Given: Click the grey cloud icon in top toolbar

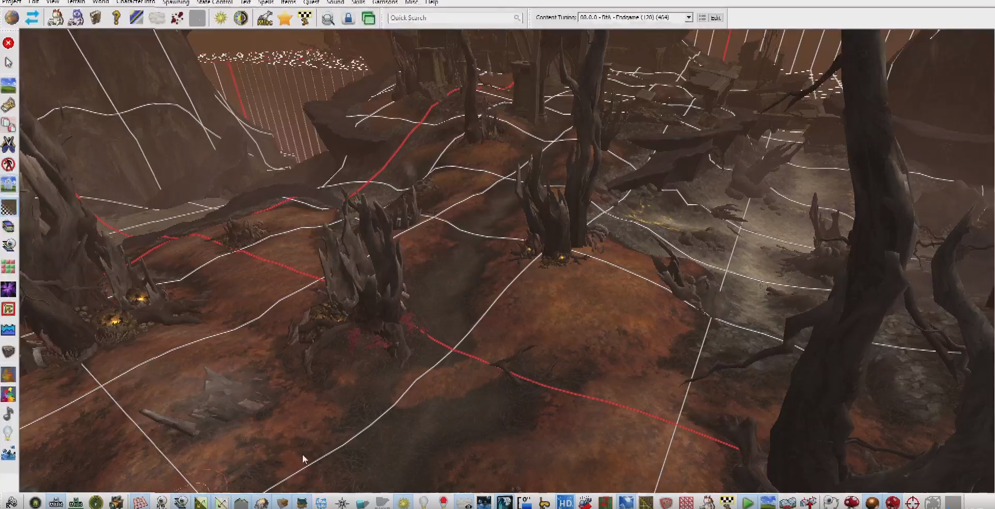Looking at the screenshot, I should [x=156, y=18].
